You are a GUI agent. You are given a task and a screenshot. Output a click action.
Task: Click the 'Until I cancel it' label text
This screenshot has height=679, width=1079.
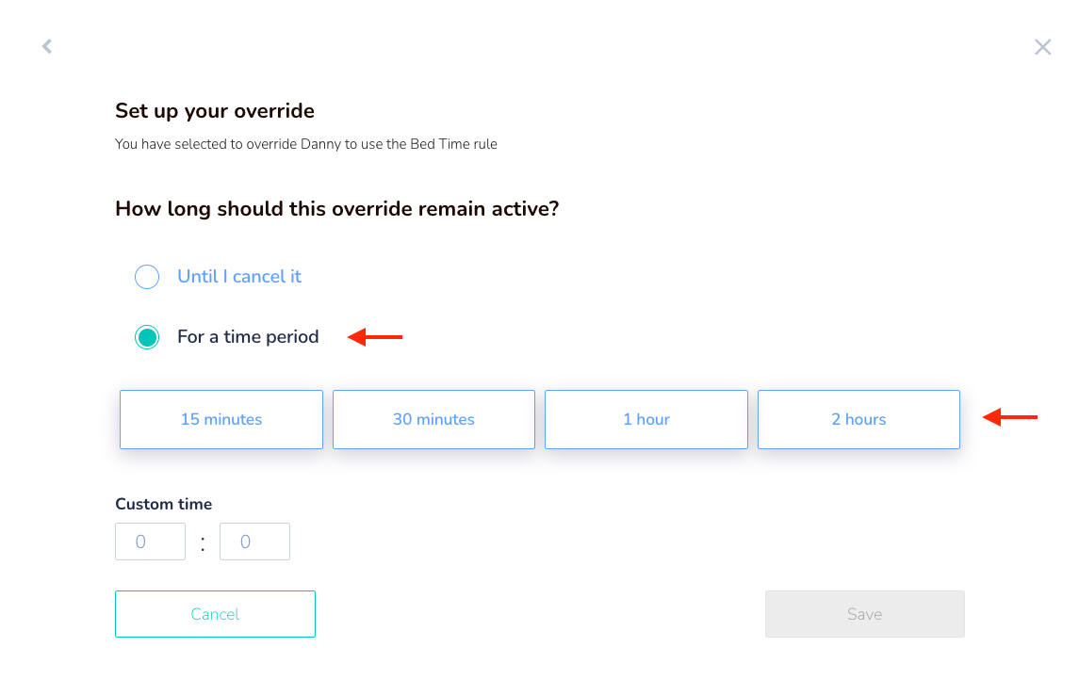(x=238, y=277)
